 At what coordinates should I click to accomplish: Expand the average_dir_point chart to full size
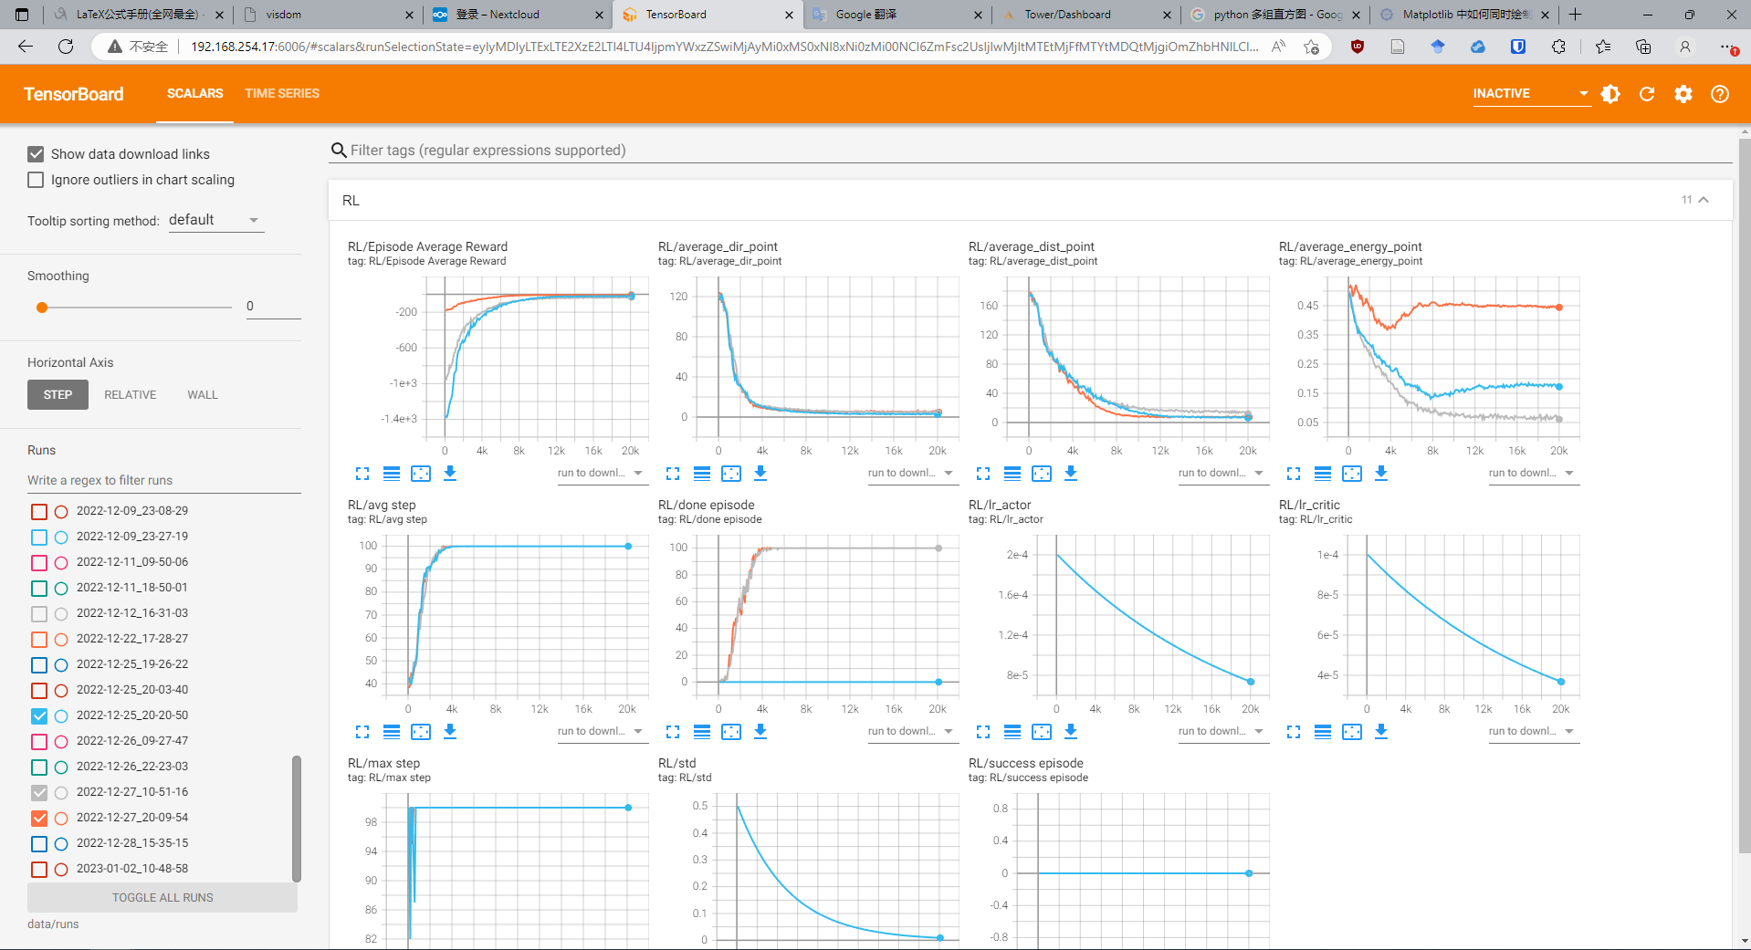click(673, 474)
